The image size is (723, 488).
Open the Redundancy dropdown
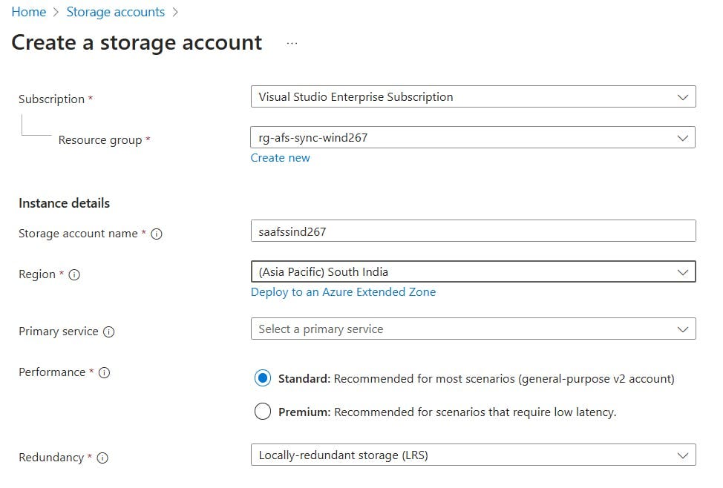pyautogui.click(x=473, y=455)
